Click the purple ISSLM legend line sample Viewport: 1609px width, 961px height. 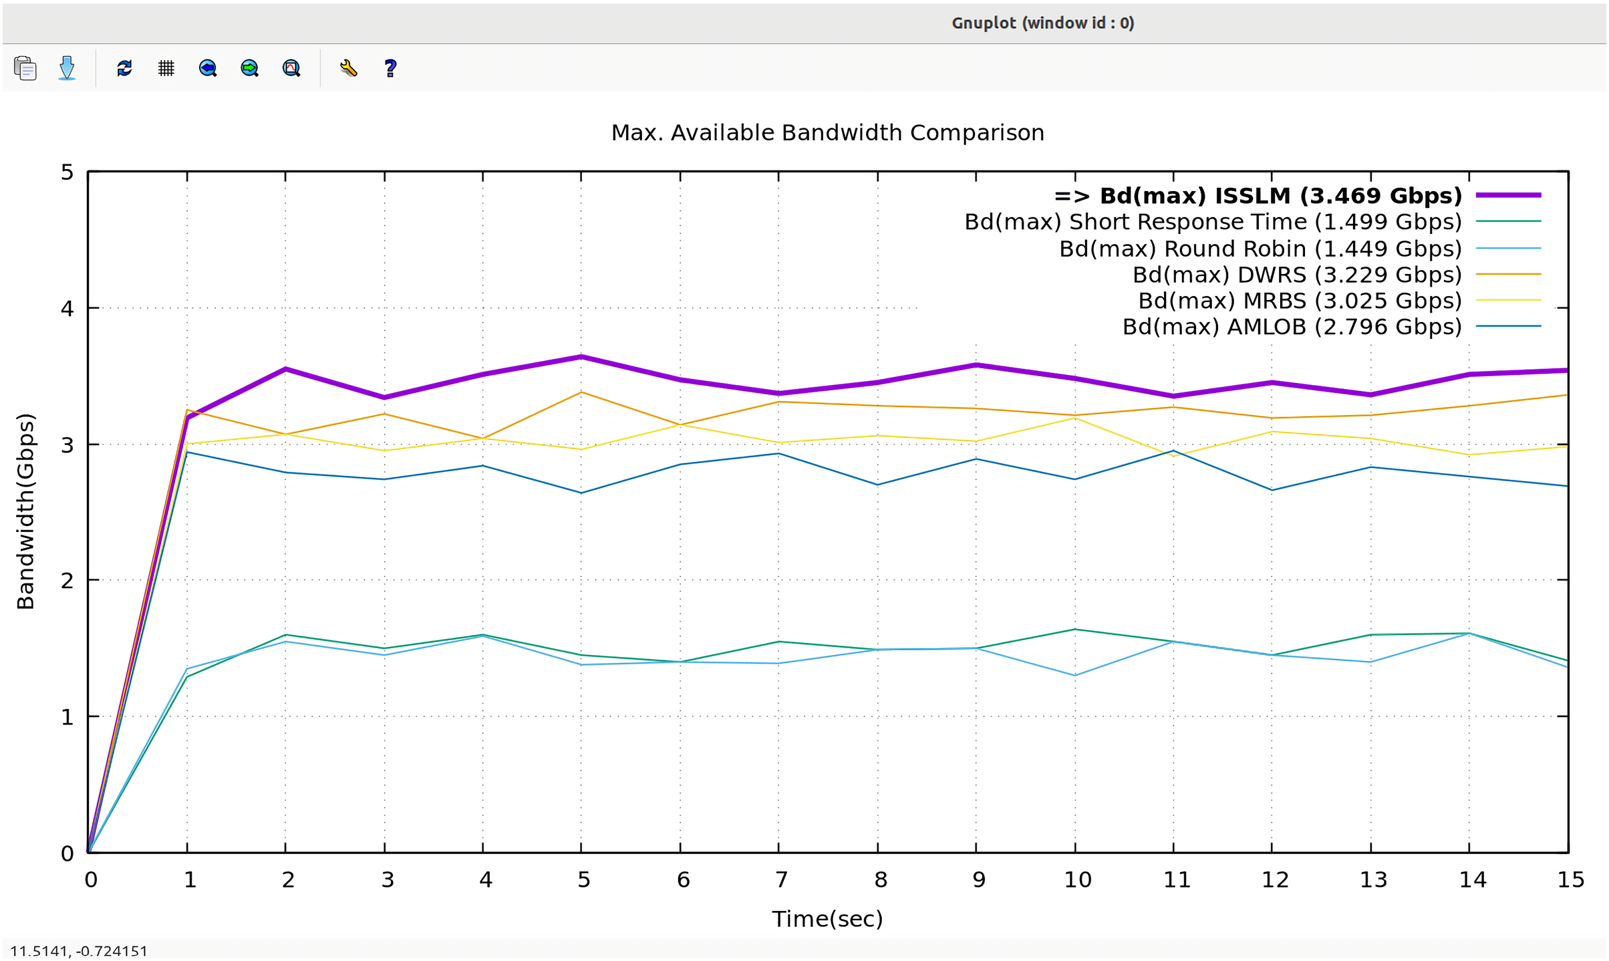click(x=1508, y=195)
